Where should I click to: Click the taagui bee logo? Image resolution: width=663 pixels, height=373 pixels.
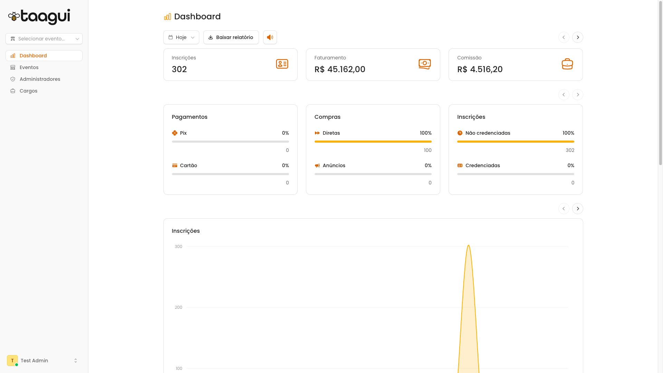(39, 17)
